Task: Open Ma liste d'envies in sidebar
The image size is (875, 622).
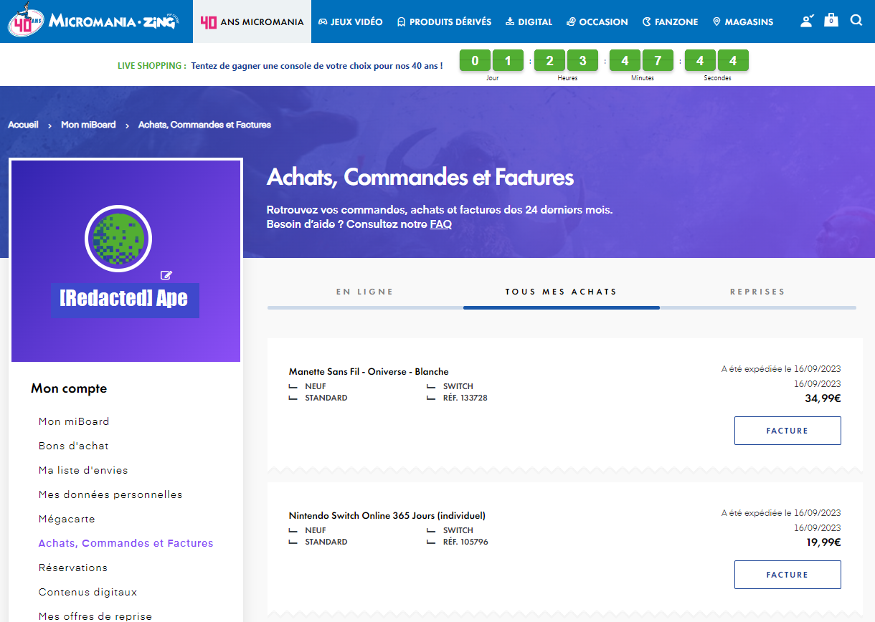Action: (83, 470)
